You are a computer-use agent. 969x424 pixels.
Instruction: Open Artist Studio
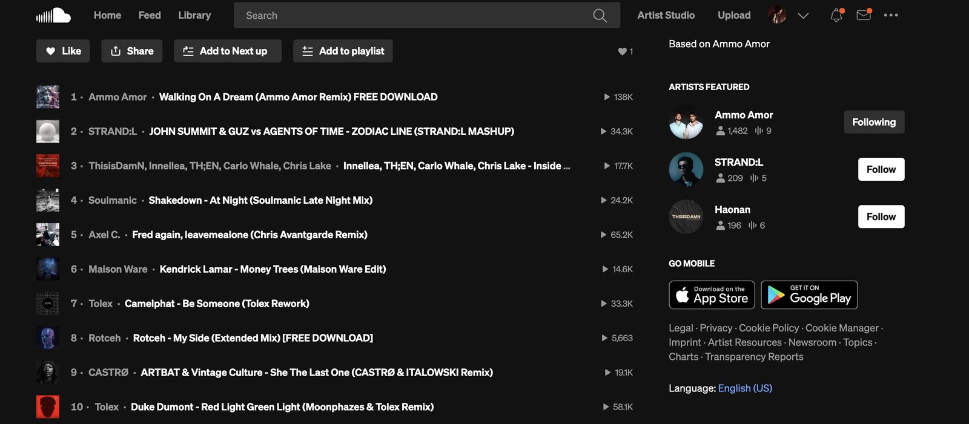[666, 15]
